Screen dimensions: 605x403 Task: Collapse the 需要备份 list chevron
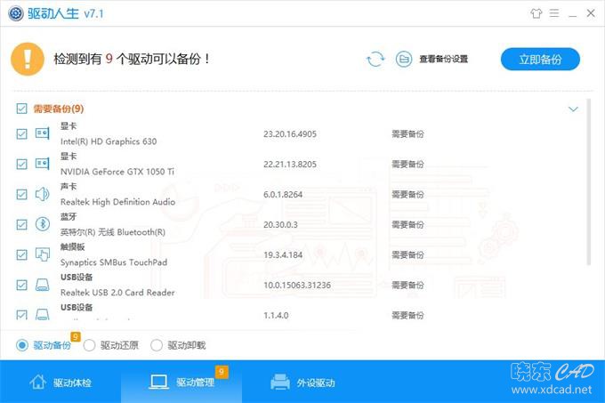pyautogui.click(x=573, y=109)
